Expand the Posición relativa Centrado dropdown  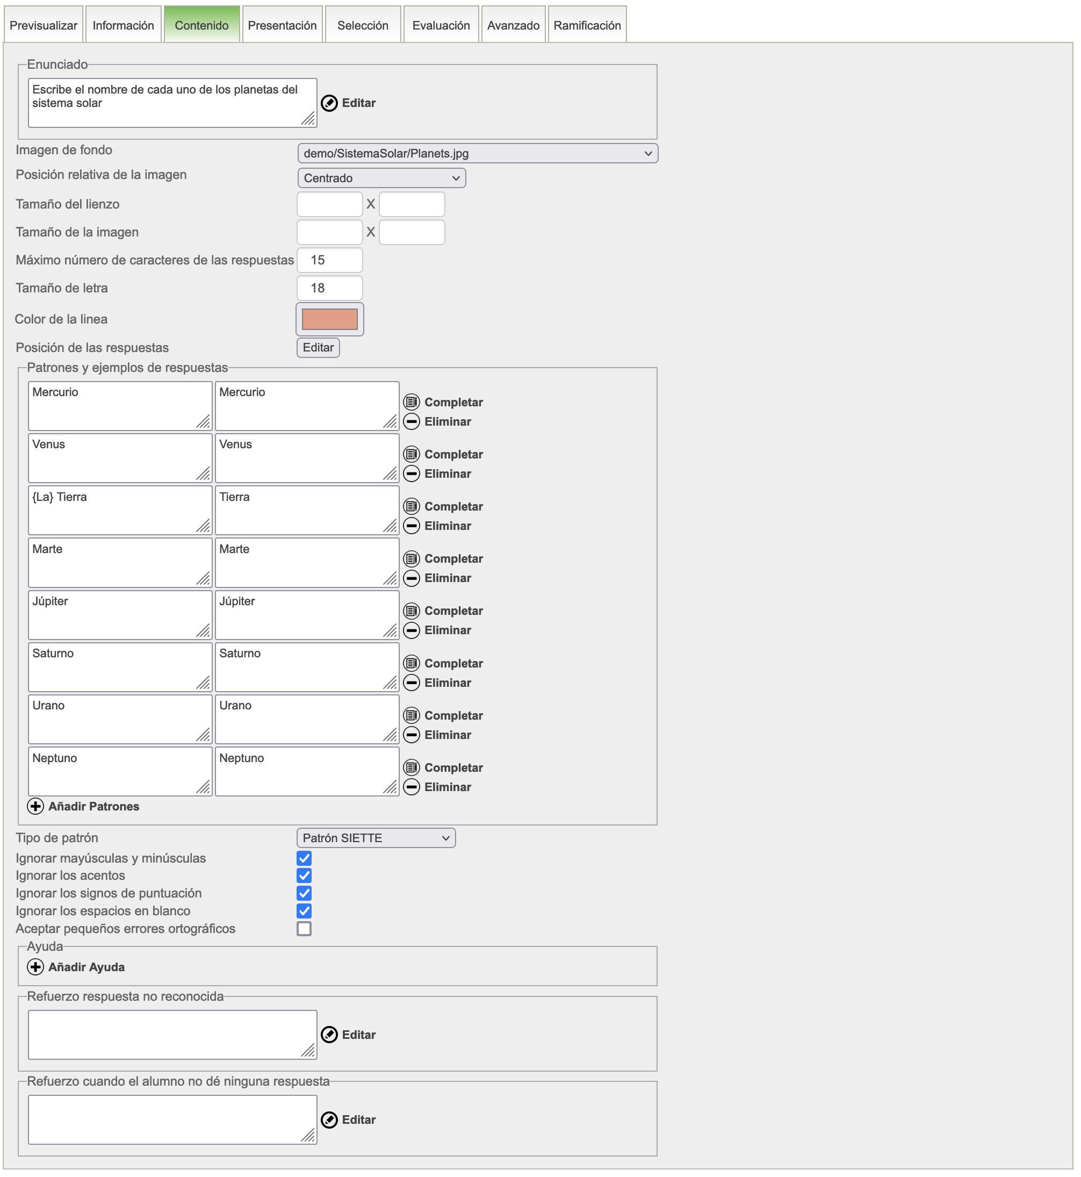point(381,178)
